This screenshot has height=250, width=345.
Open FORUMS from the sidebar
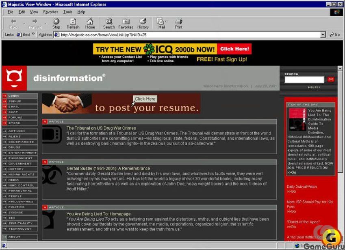click(20, 118)
